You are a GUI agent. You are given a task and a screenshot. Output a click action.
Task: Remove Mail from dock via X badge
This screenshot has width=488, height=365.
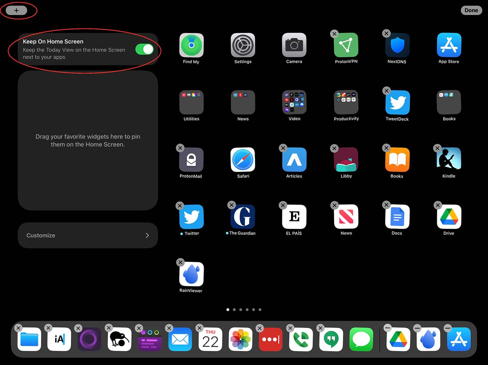[169, 328]
